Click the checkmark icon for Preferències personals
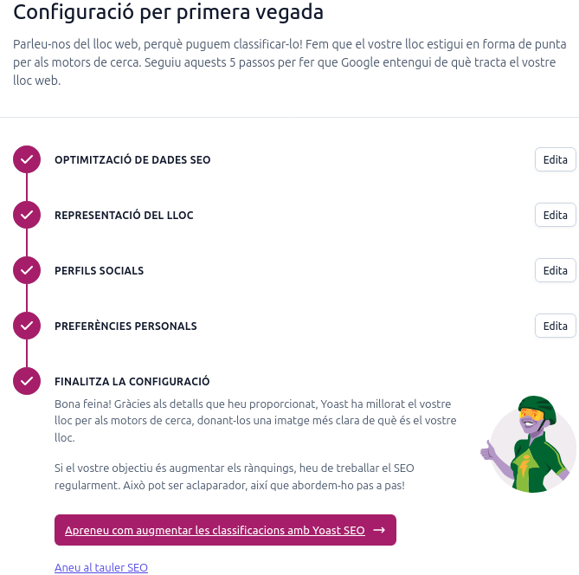 point(27,326)
